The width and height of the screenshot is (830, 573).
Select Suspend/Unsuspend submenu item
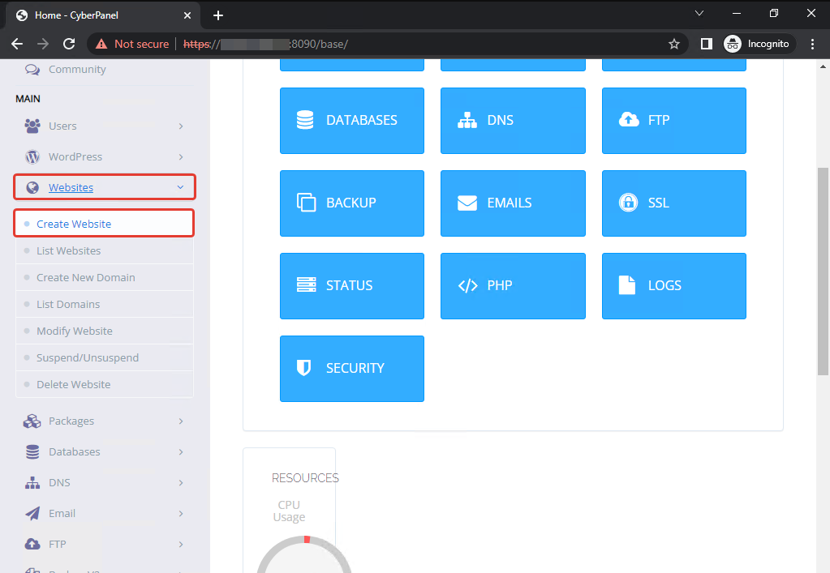click(x=105, y=358)
